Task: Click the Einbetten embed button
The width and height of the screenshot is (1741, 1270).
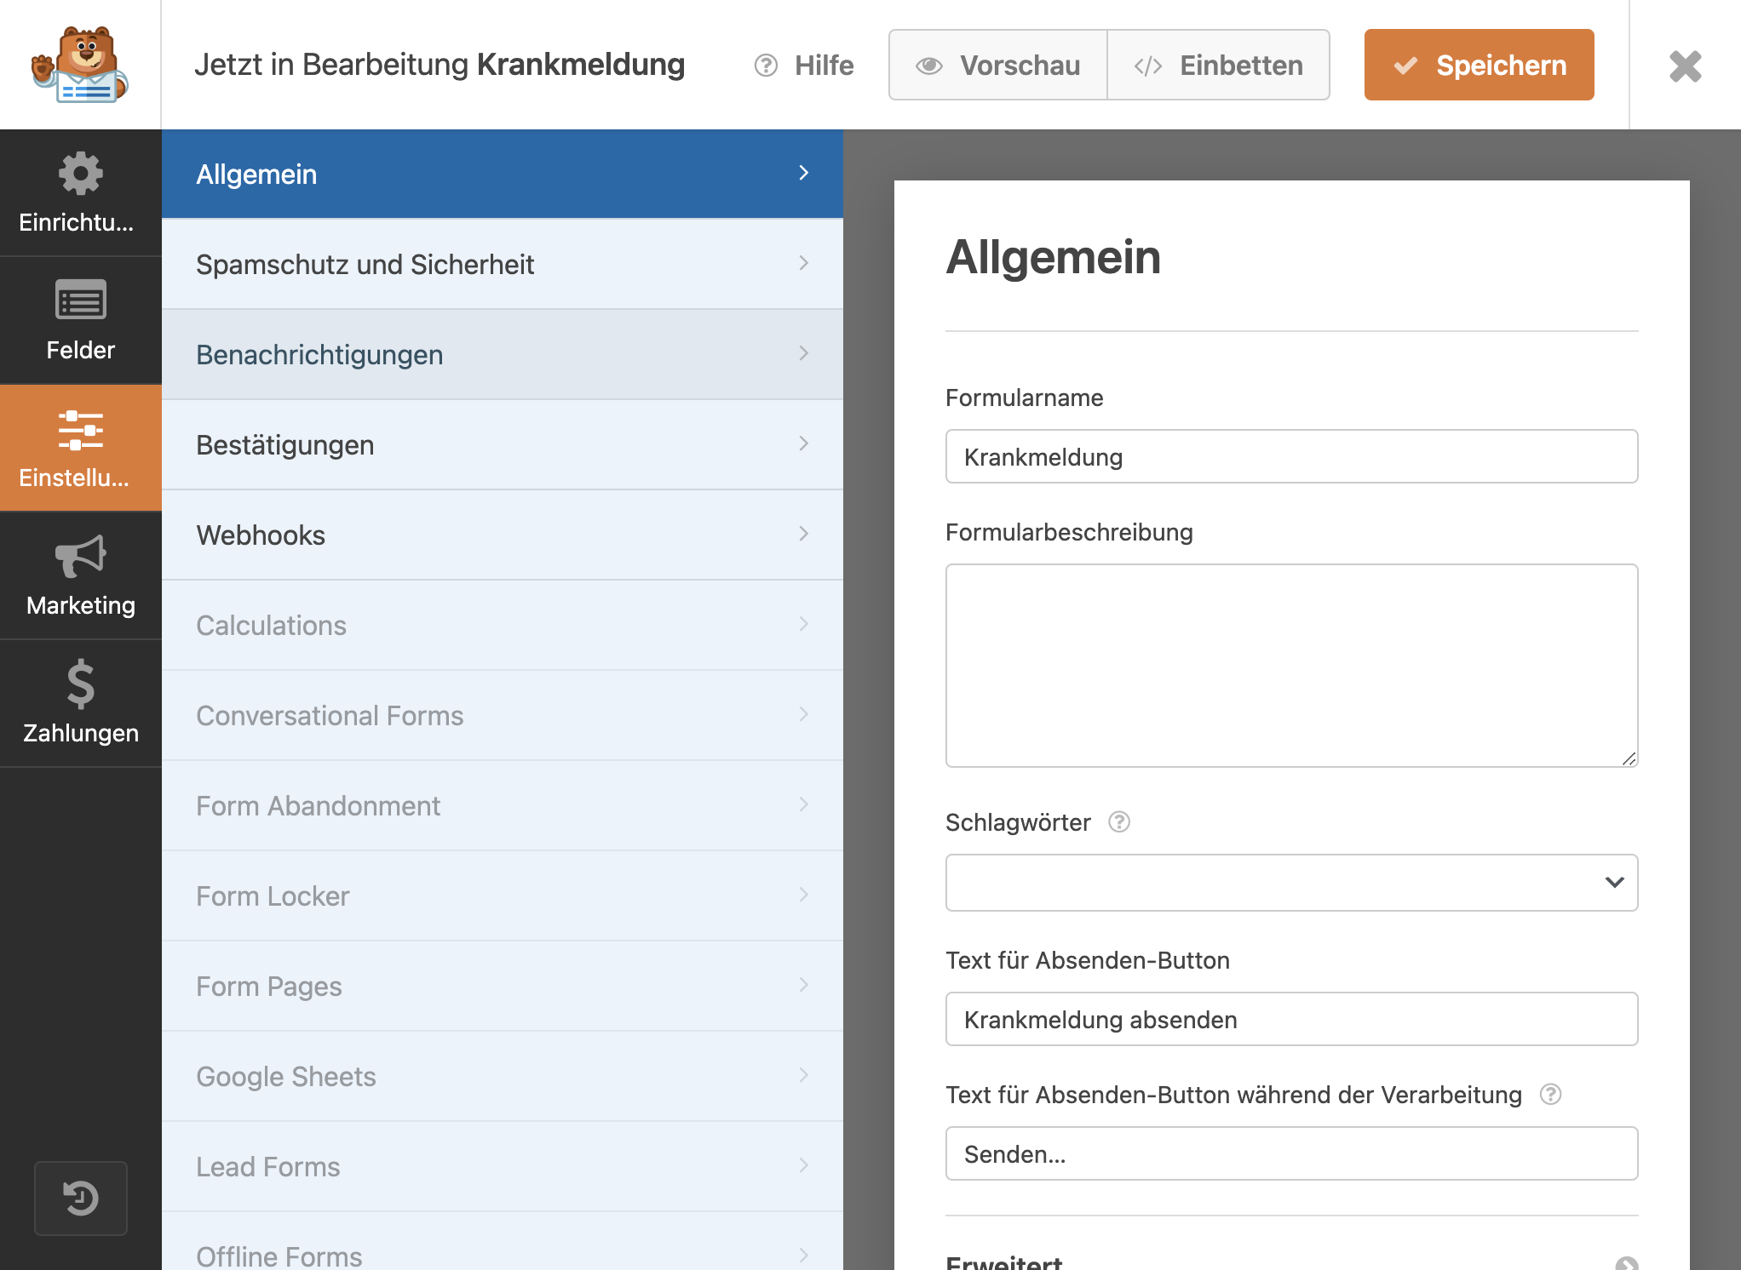Action: pos(1219,65)
